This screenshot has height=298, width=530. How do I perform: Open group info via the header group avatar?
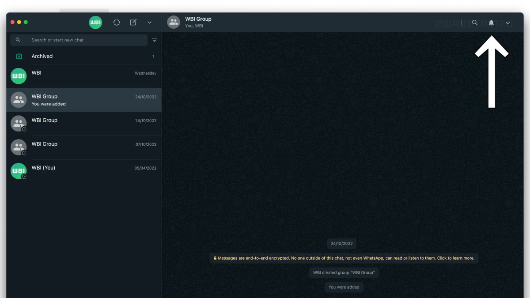point(174,22)
